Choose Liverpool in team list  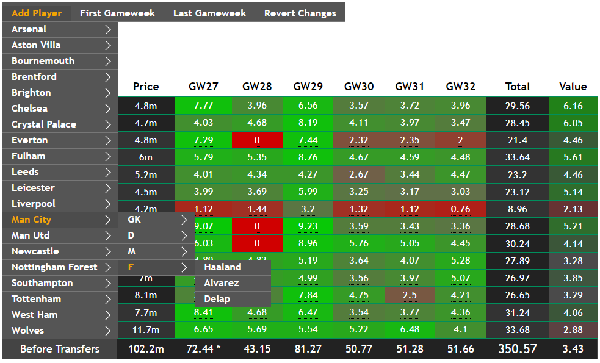point(60,204)
